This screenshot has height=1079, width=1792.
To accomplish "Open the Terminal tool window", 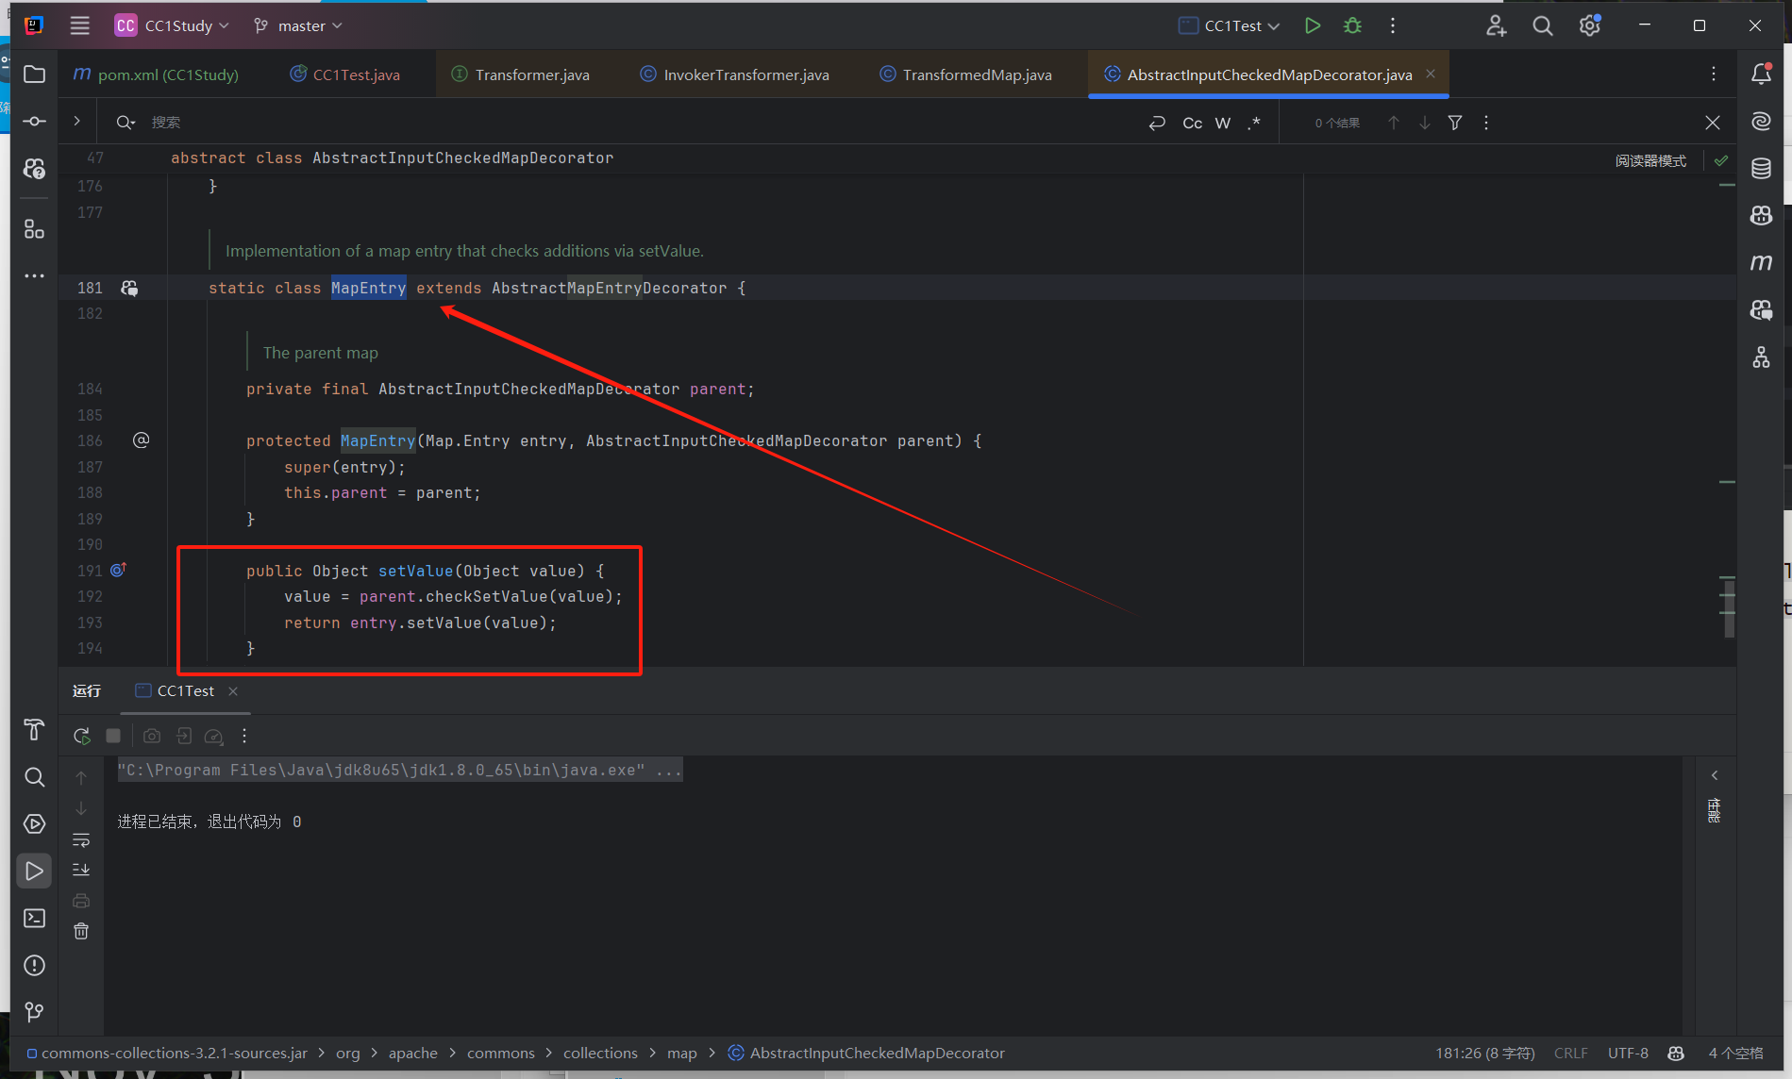I will [35, 918].
